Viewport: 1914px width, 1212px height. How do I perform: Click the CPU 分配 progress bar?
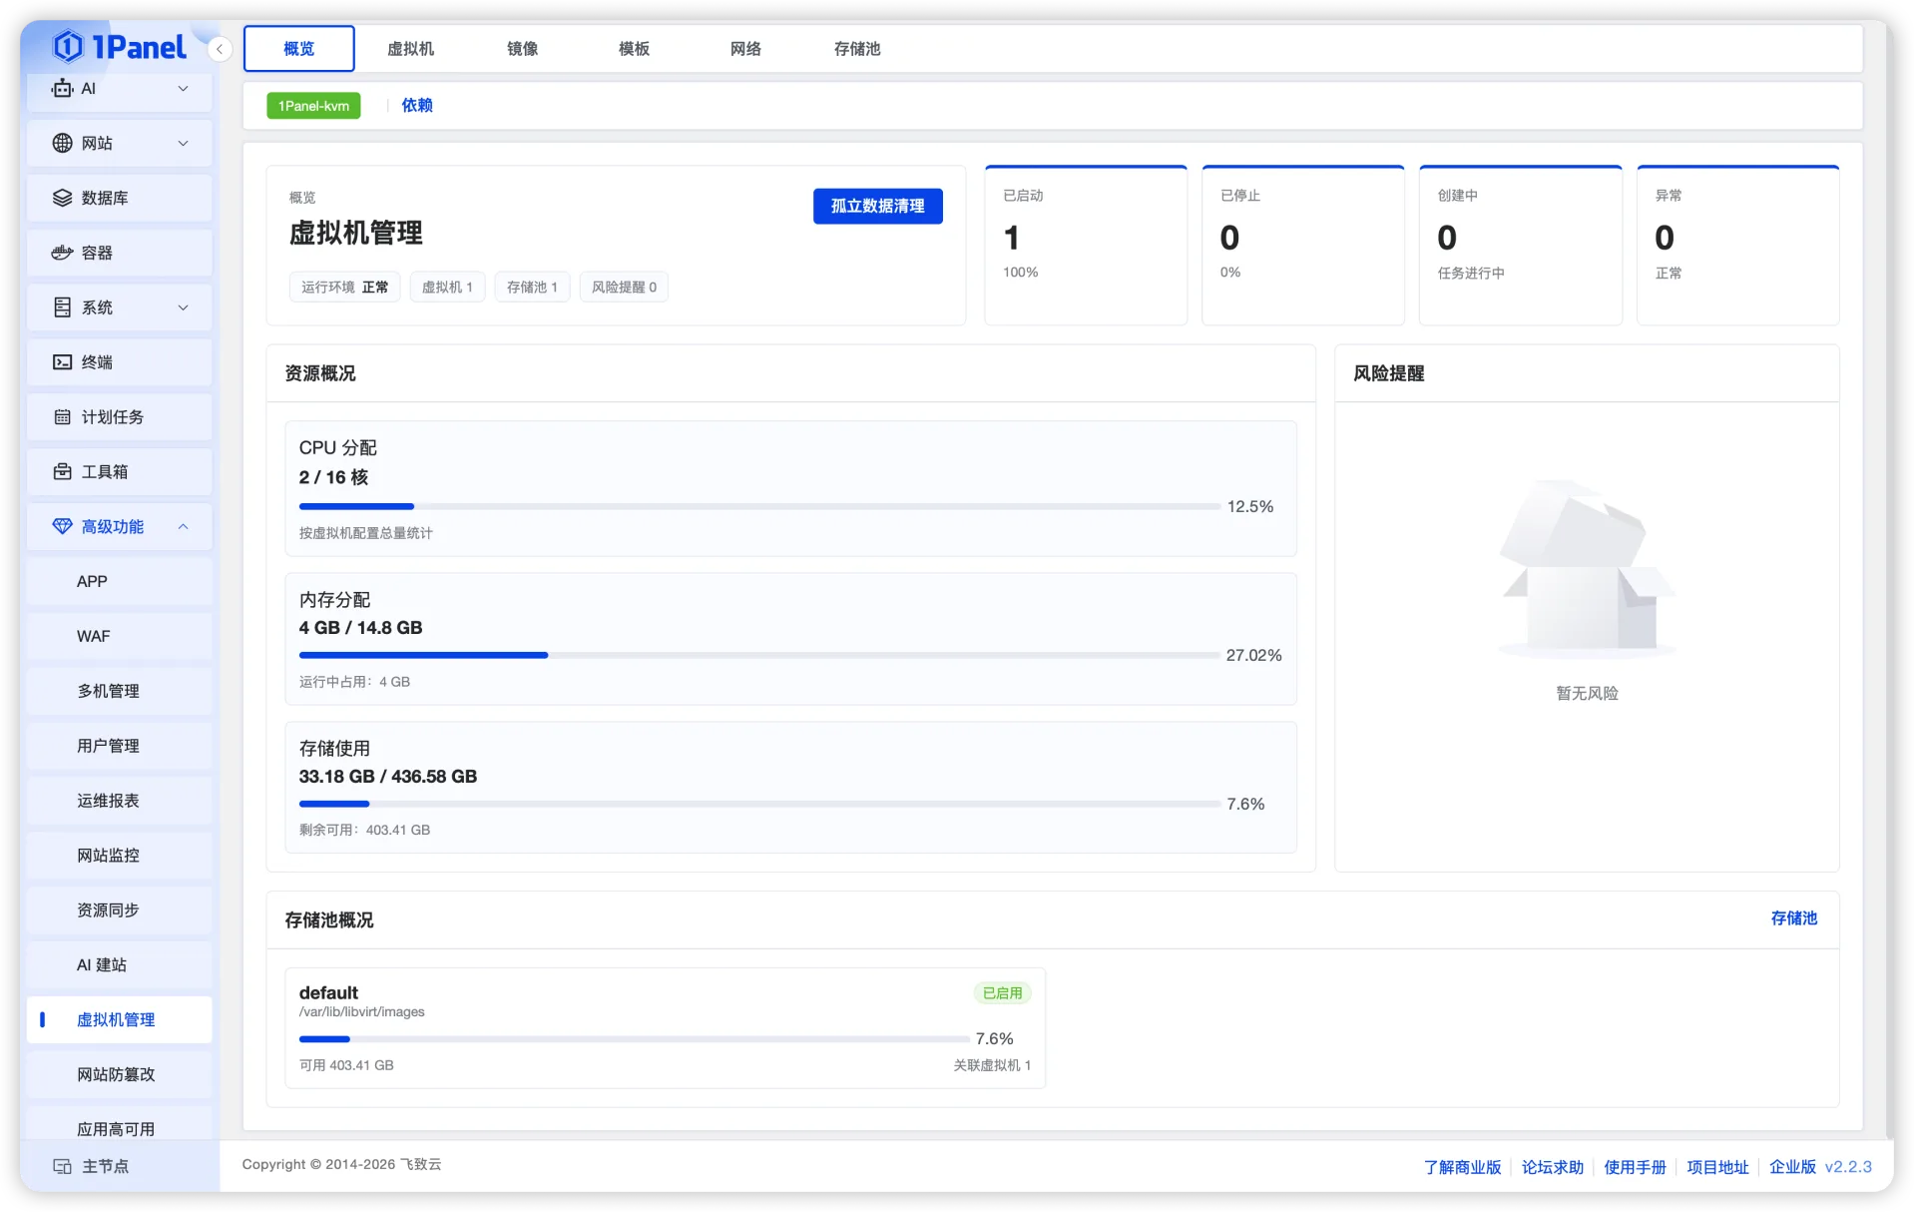coord(759,507)
